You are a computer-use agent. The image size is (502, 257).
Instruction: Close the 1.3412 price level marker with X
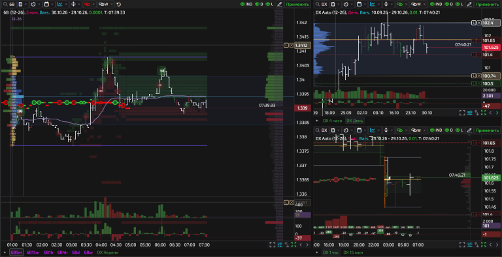292,46
